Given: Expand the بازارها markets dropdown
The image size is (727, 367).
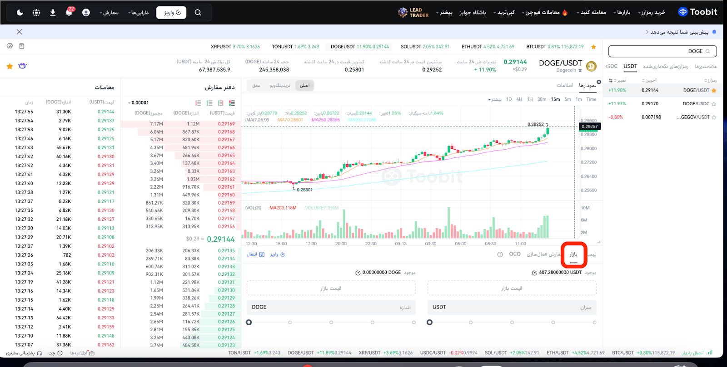Looking at the screenshot, I should point(622,13).
